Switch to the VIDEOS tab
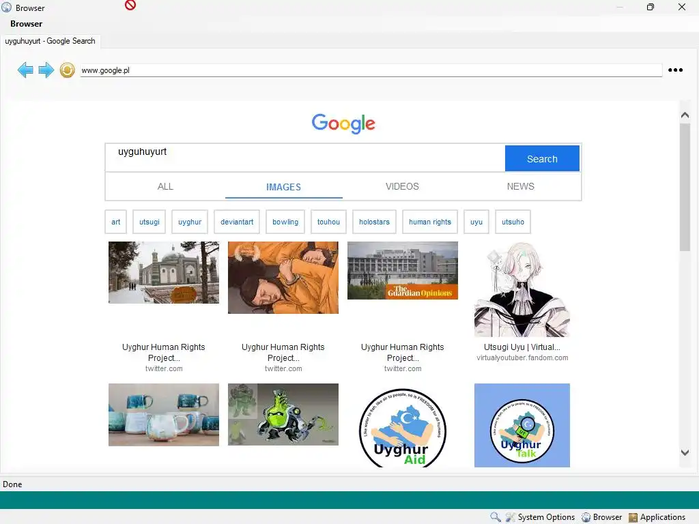 pyautogui.click(x=402, y=187)
